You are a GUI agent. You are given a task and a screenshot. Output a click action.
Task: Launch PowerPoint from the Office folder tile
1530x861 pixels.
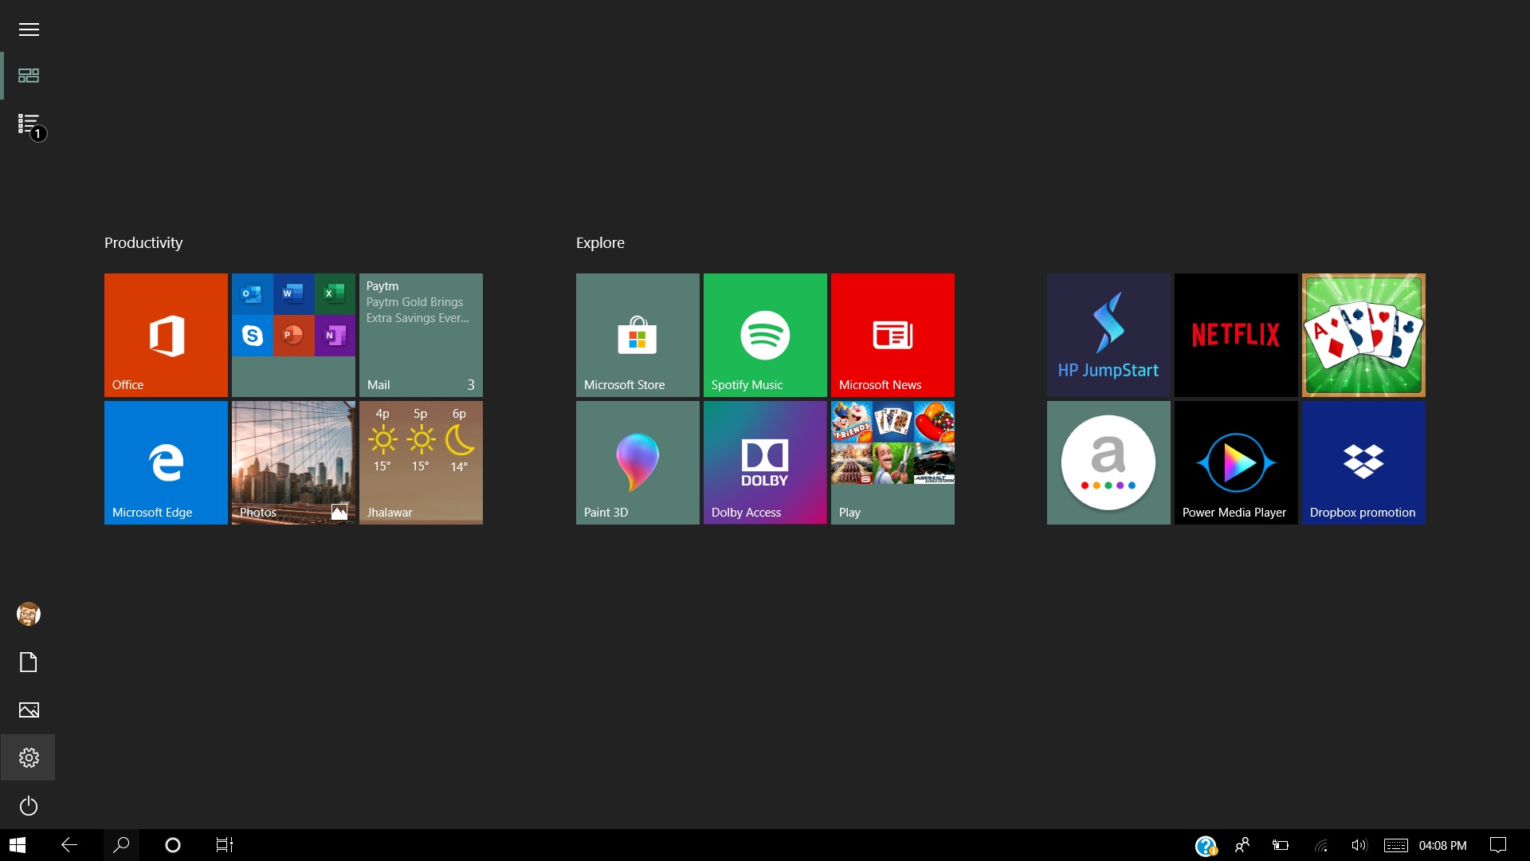click(293, 335)
